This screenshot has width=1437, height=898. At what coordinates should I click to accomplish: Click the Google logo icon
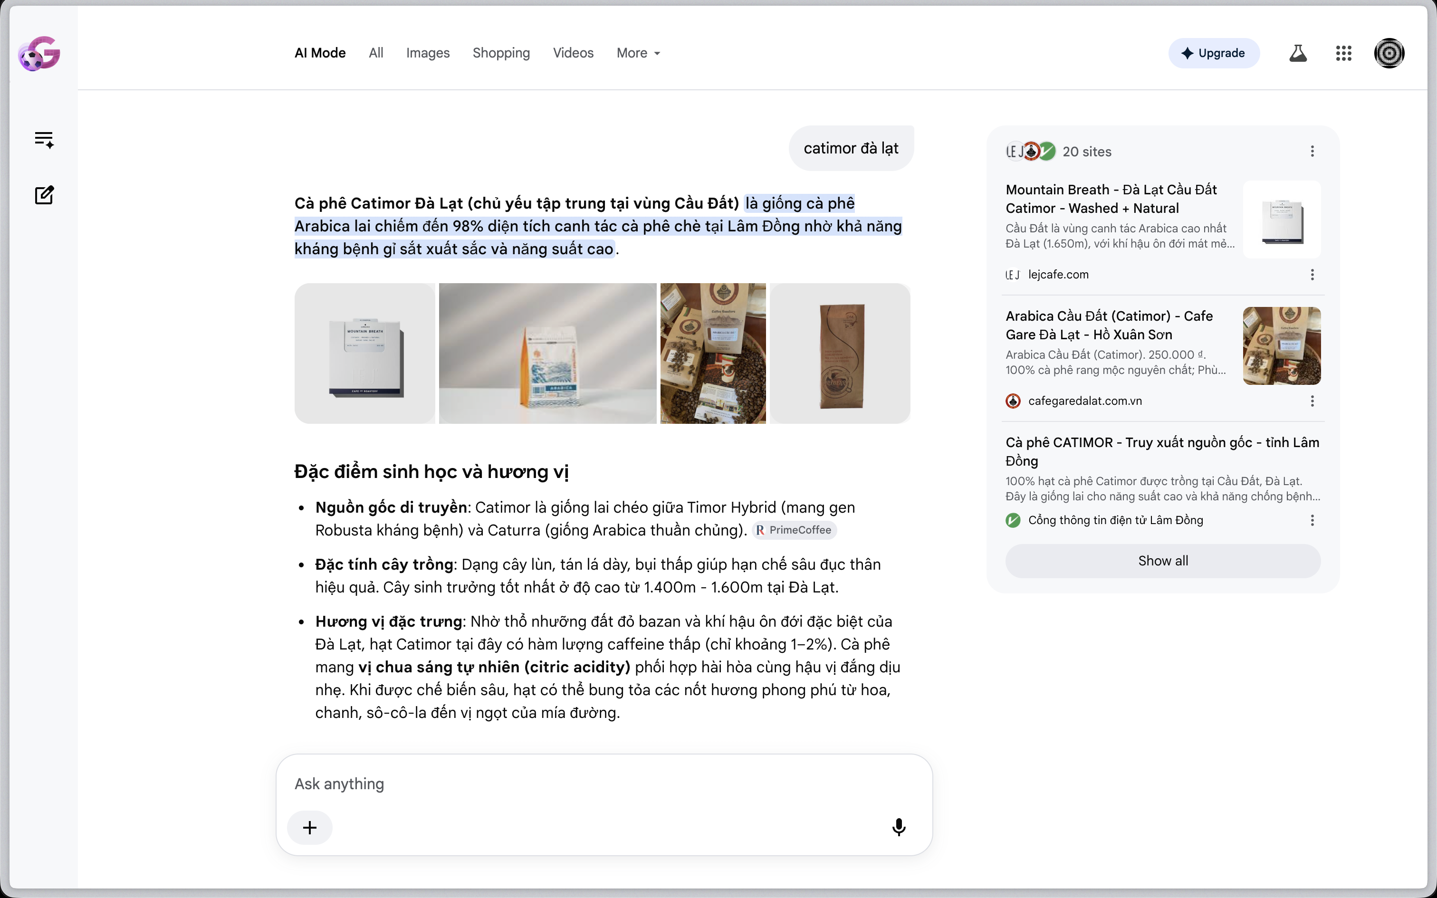(39, 53)
